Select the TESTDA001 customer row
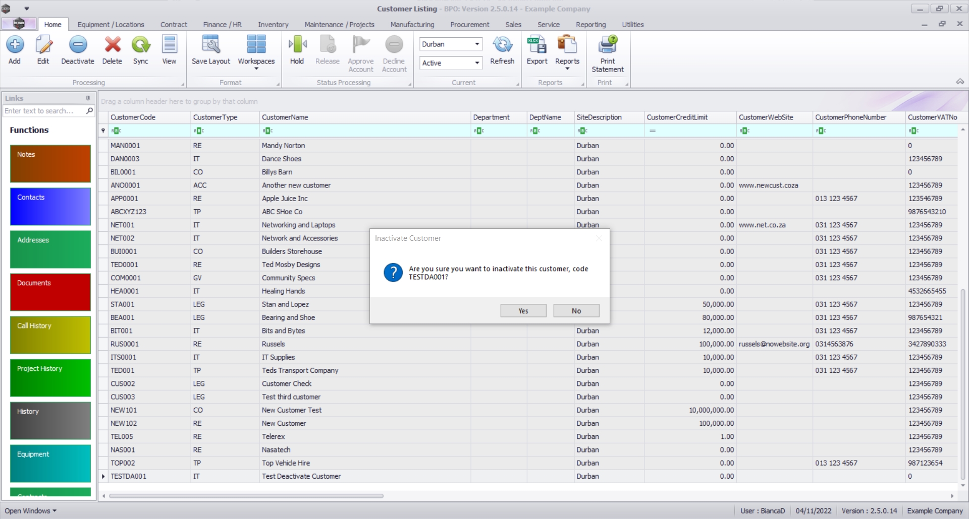 pos(528,476)
